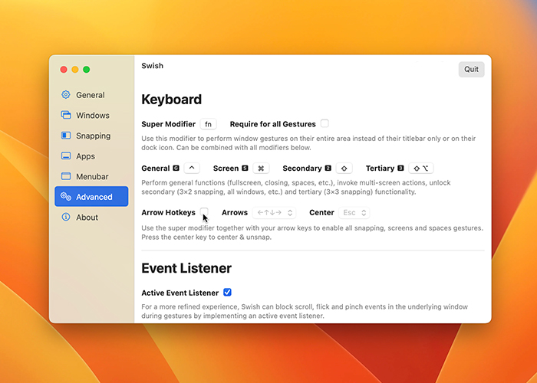This screenshot has width=537, height=383.
Task: Click the Arrow Hotkeys label
Action: pos(169,213)
